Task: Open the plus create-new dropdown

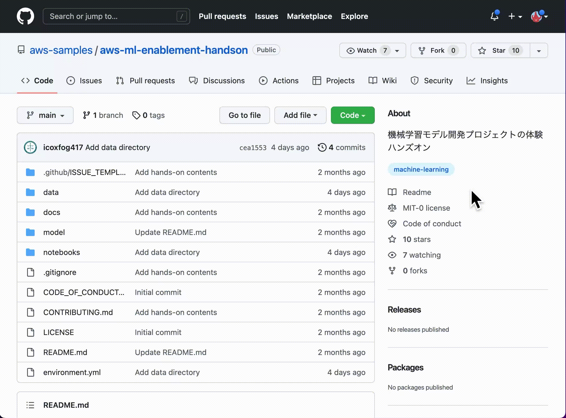Action: 515,16
